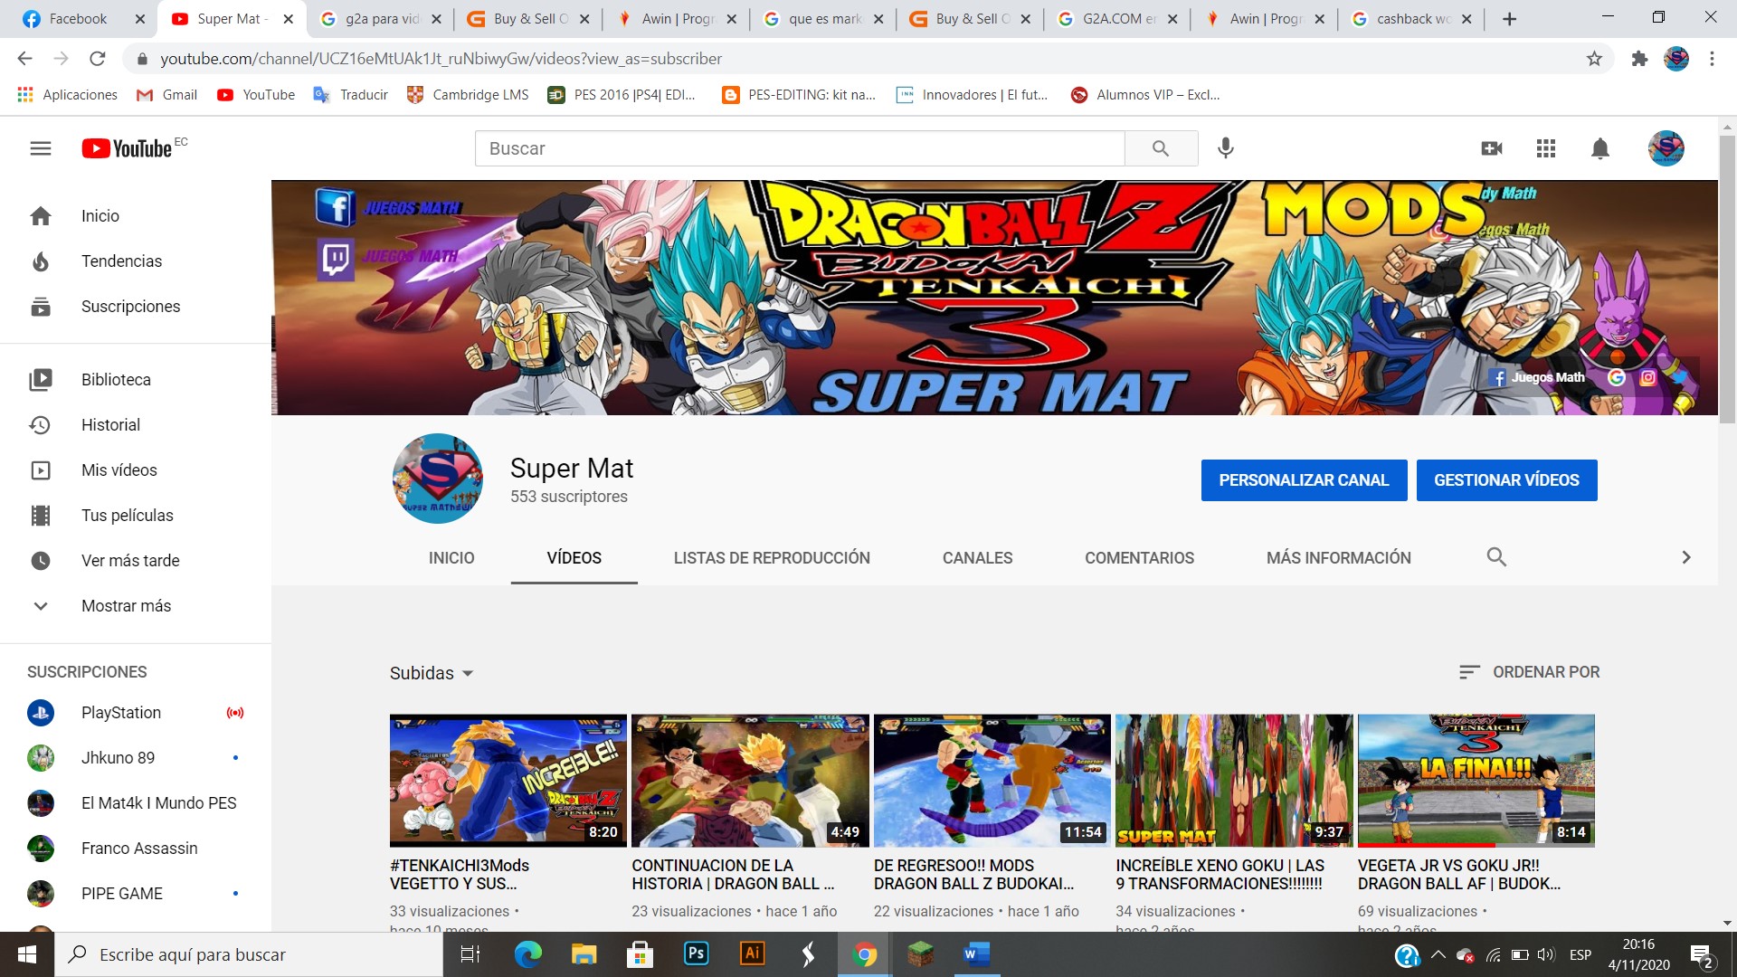This screenshot has height=977, width=1737.
Task: Open DE REGRESOO!! MODS video thumbnail
Action: pos(992,781)
